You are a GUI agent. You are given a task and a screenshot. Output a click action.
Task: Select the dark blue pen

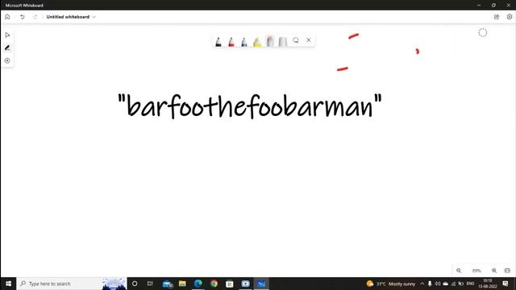[244, 41]
